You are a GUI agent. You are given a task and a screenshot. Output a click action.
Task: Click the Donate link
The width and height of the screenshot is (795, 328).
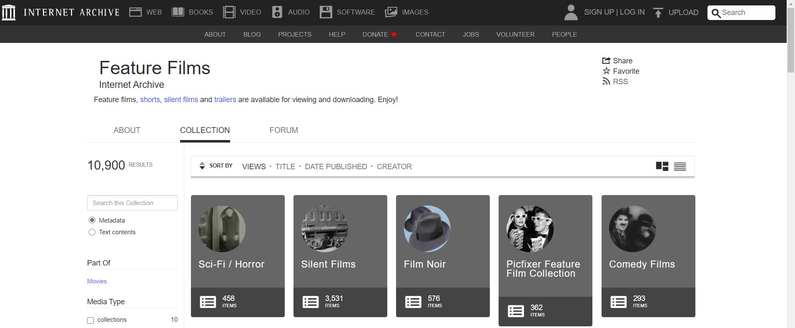[x=375, y=35]
